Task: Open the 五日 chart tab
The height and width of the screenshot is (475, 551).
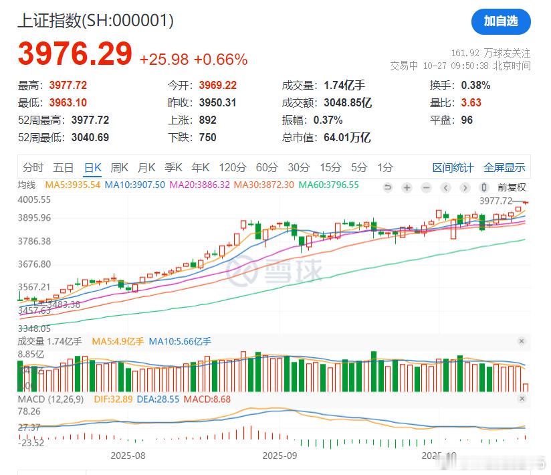Action: (64, 167)
